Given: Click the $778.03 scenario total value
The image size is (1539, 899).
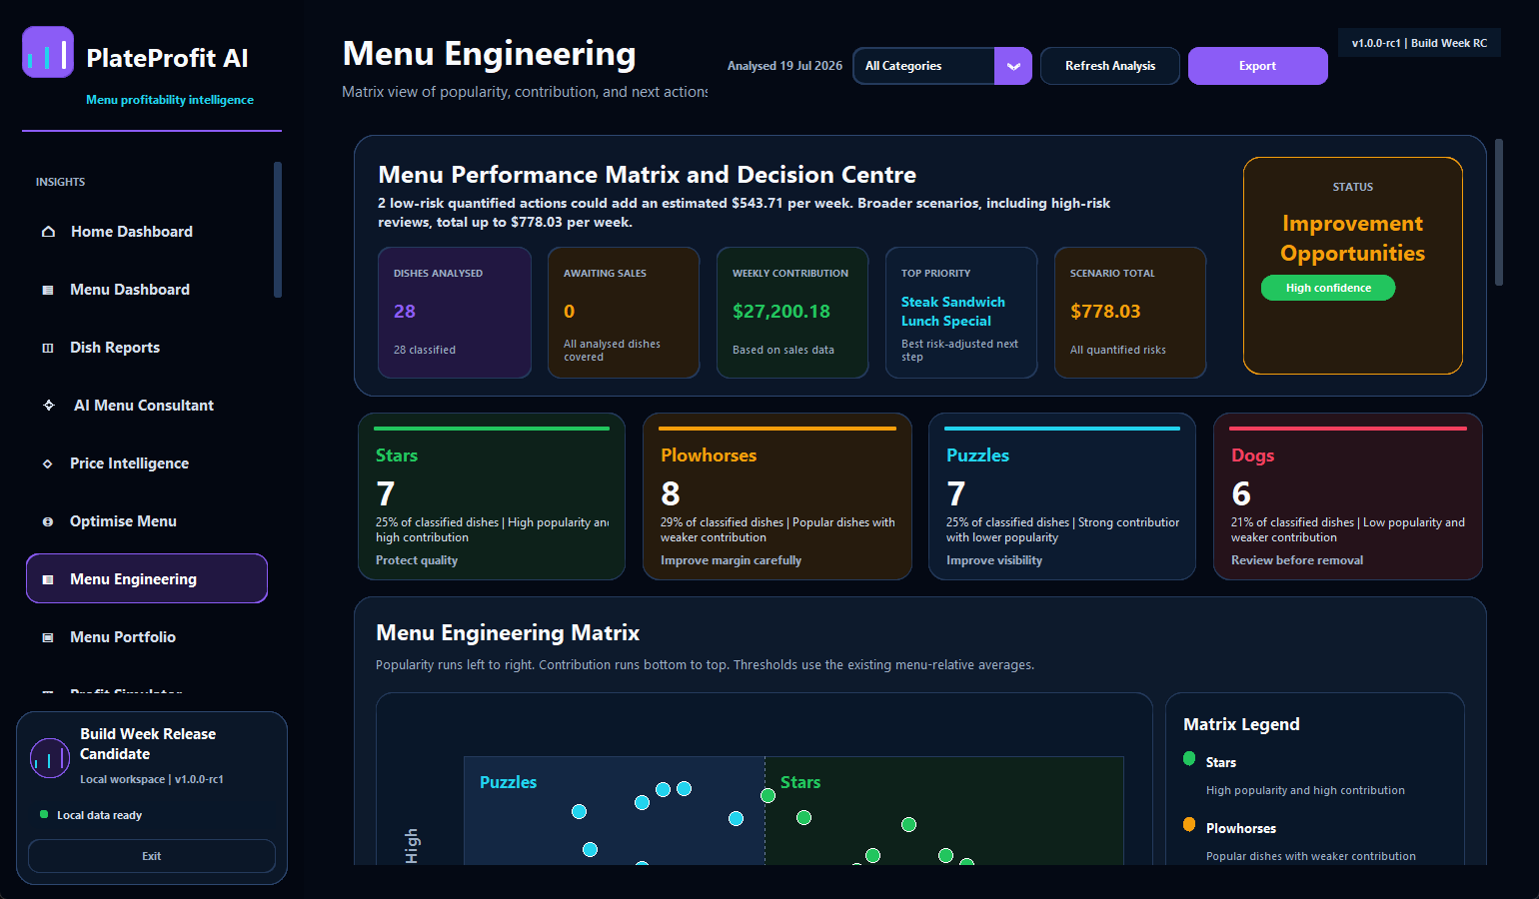Looking at the screenshot, I should 1105,312.
